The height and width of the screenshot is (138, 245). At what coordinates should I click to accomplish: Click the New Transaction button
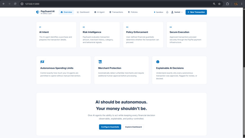(x=196, y=12)
